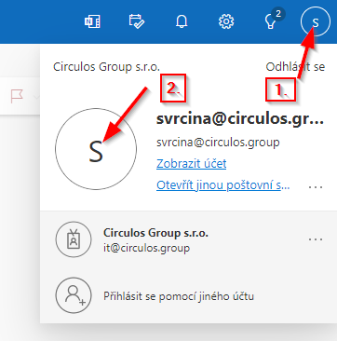
Task: Show notifications via bell icon
Action: [182, 22]
